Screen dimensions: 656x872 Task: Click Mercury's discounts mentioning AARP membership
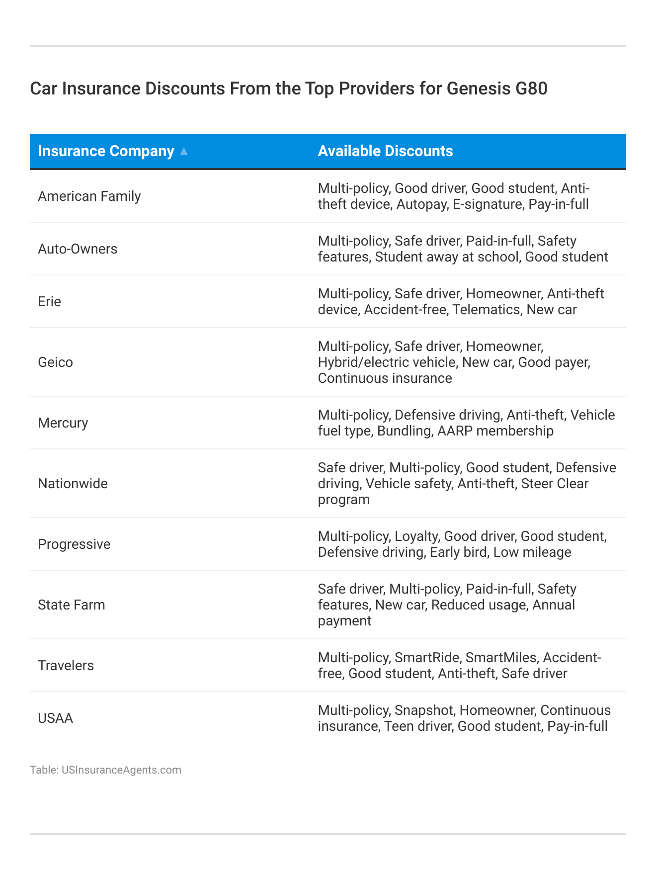(466, 423)
